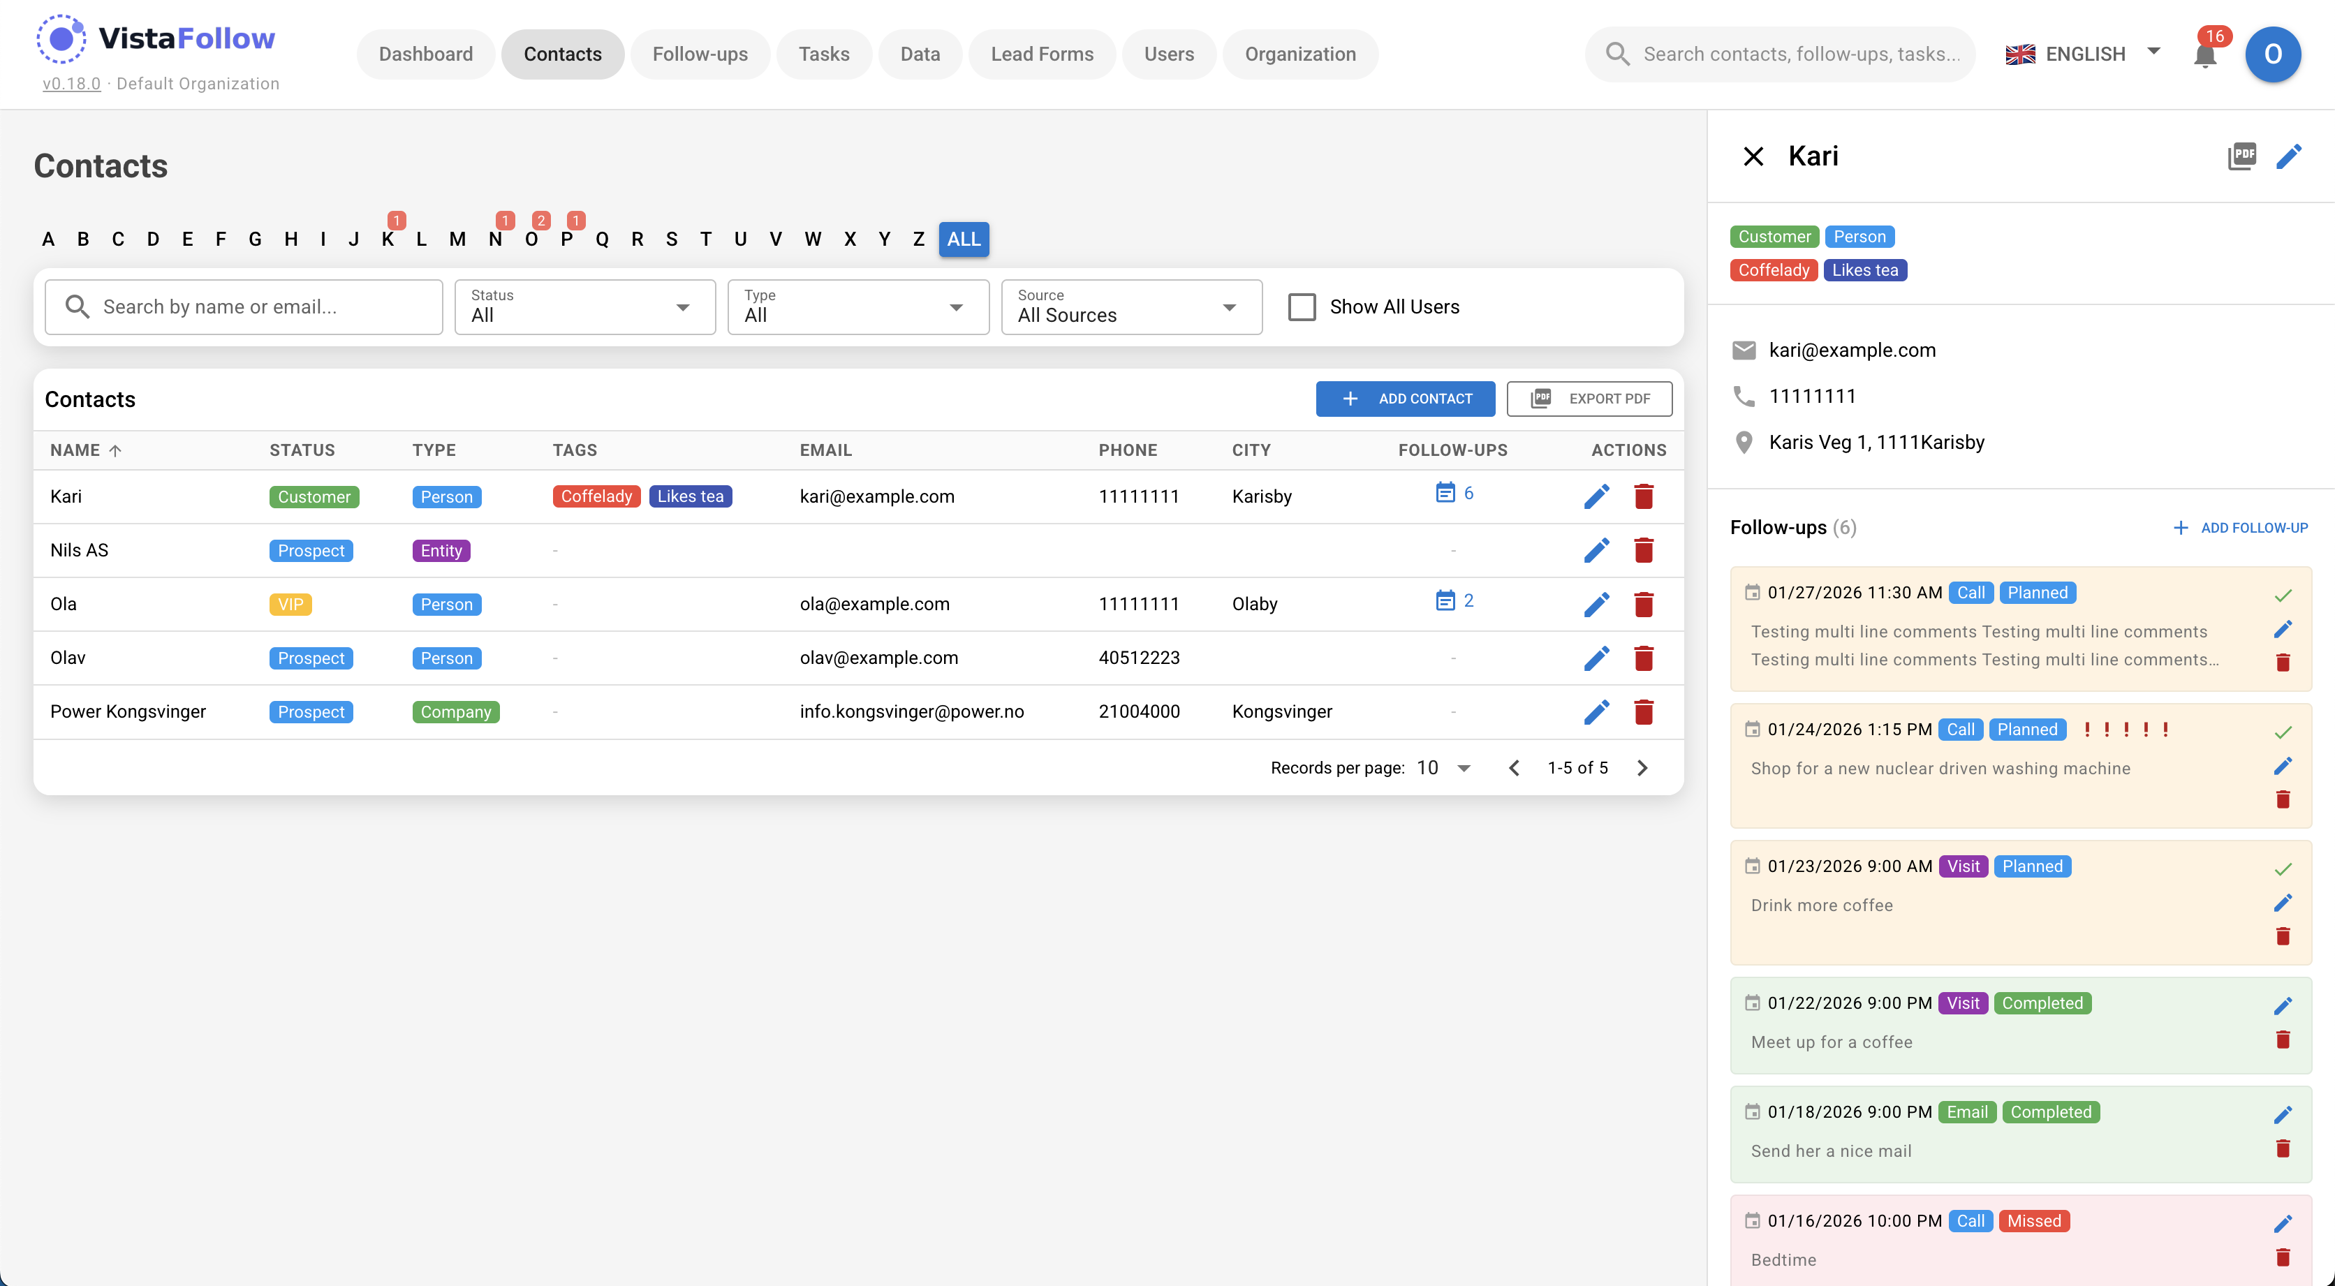The image size is (2335, 1286).
Task: Delete the Send her a nice mail follow-up
Action: (x=2283, y=1149)
